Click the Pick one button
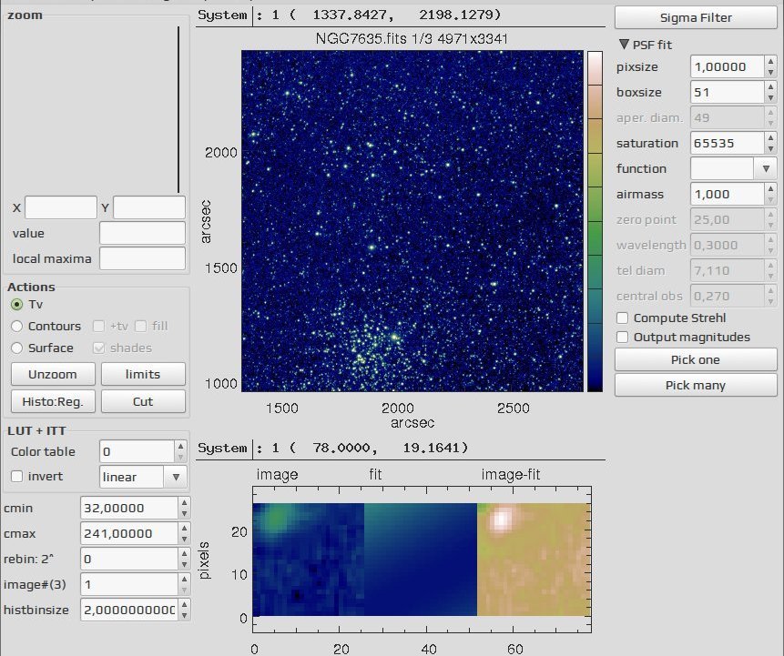 point(696,359)
